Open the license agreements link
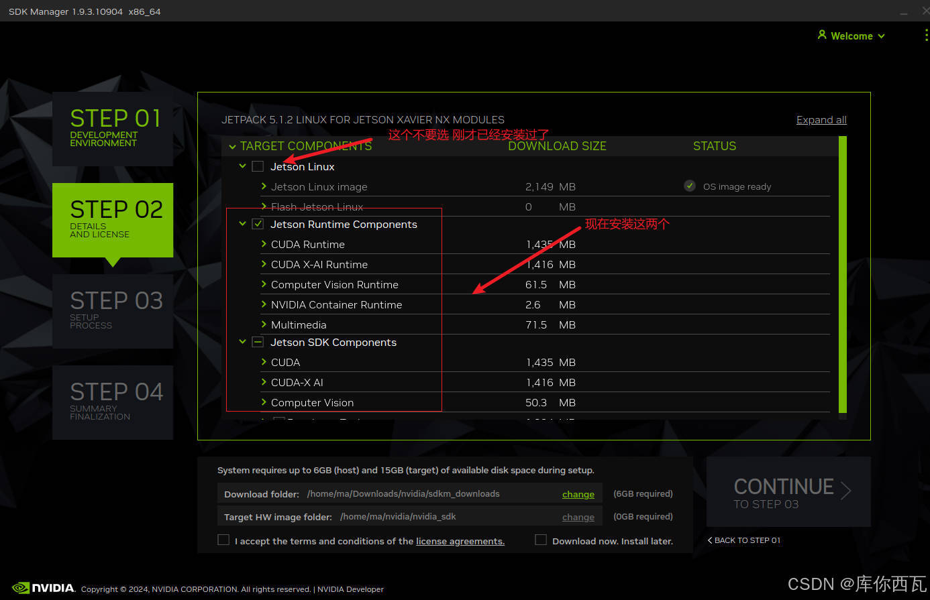Viewport: 930px width, 600px height. pyautogui.click(x=460, y=541)
